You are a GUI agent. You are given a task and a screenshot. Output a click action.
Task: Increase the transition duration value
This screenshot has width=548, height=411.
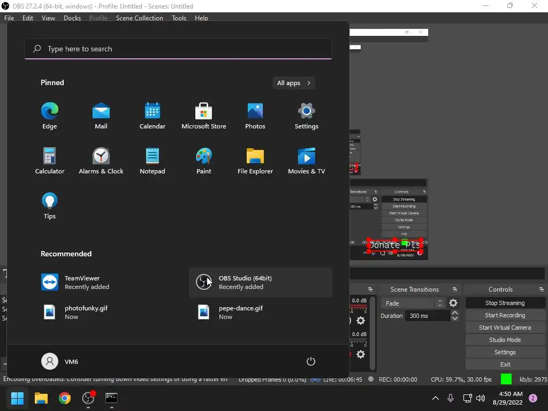[x=455, y=313]
